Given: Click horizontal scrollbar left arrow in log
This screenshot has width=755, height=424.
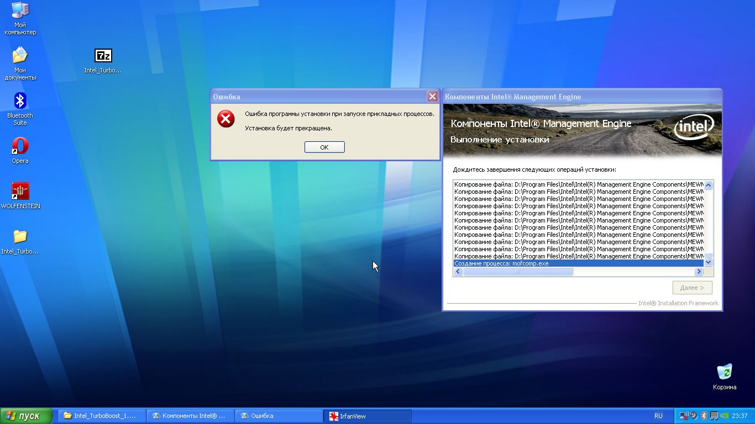Looking at the screenshot, I should tap(458, 272).
